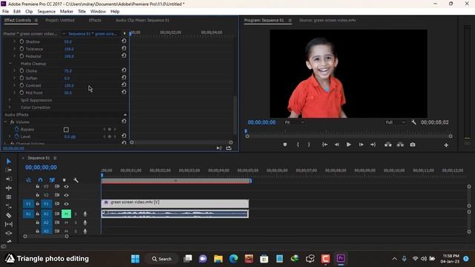Select the Selection tool arrow

[8, 162]
